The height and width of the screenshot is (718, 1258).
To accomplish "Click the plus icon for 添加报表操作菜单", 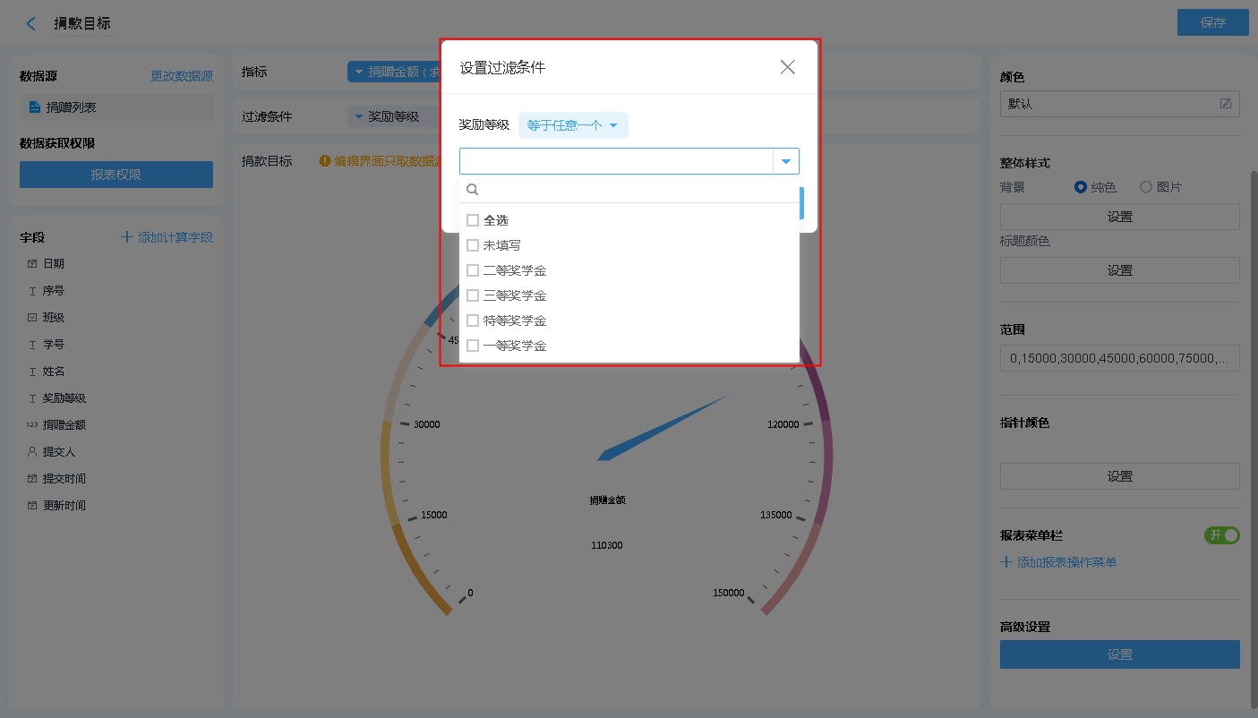I will [x=1006, y=562].
